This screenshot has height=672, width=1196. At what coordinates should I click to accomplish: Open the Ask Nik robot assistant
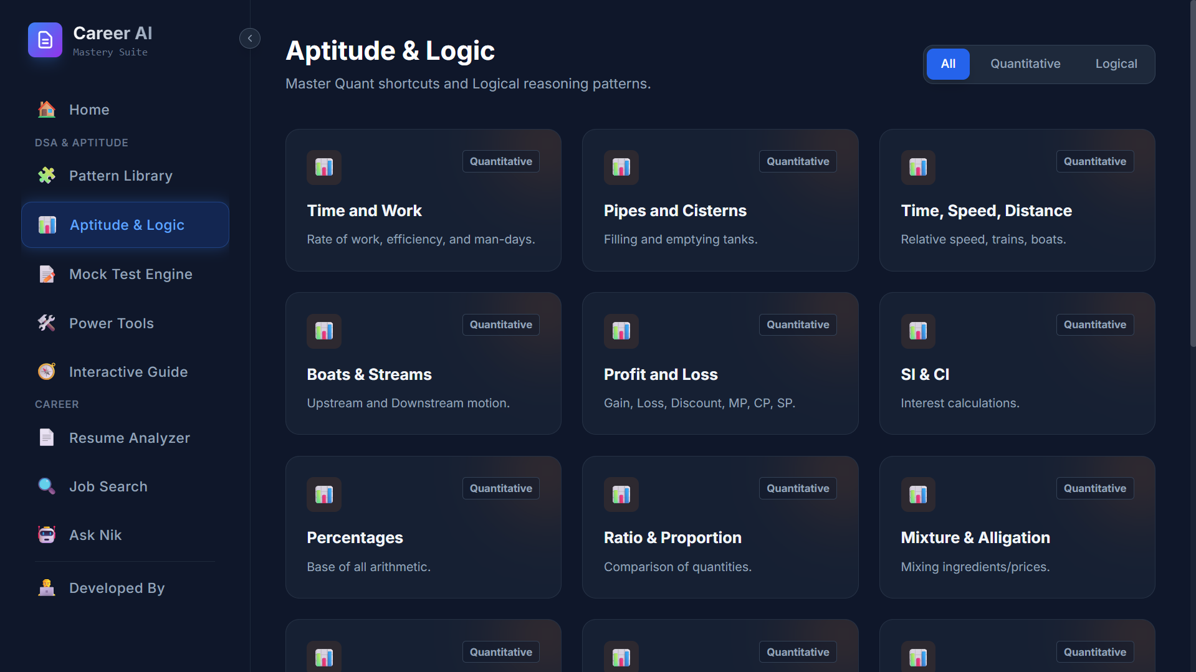[95, 534]
